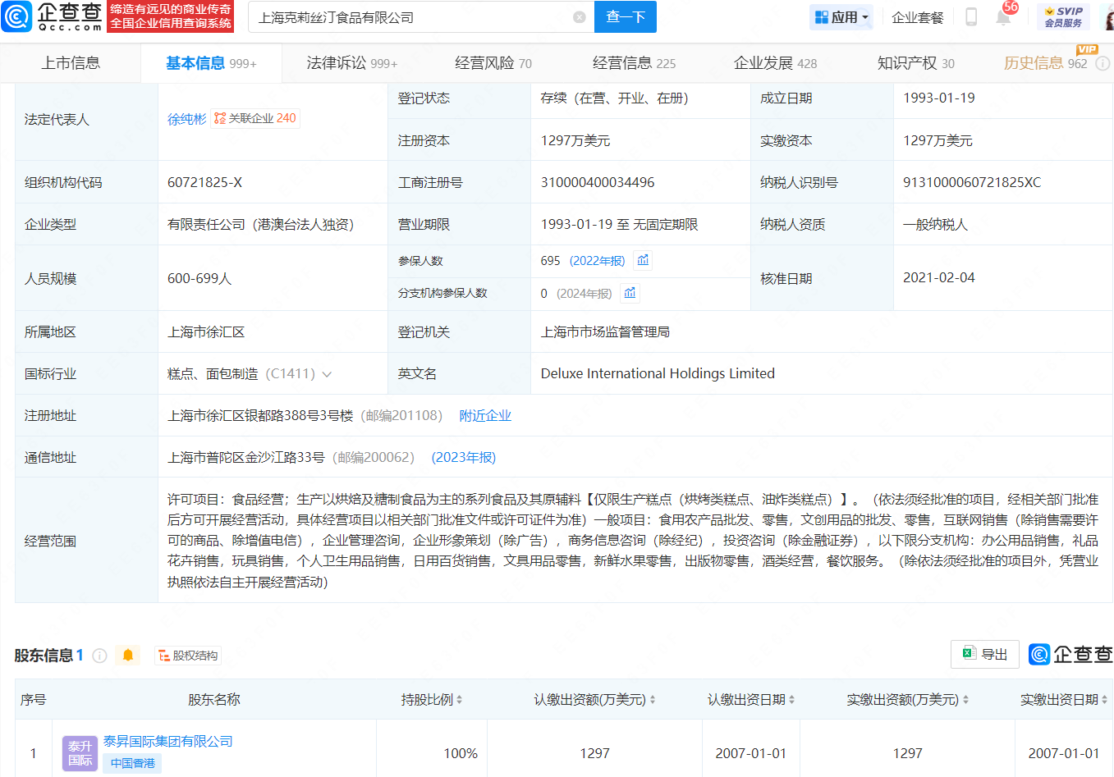Switch to 法律诉讼 tab

[x=351, y=63]
